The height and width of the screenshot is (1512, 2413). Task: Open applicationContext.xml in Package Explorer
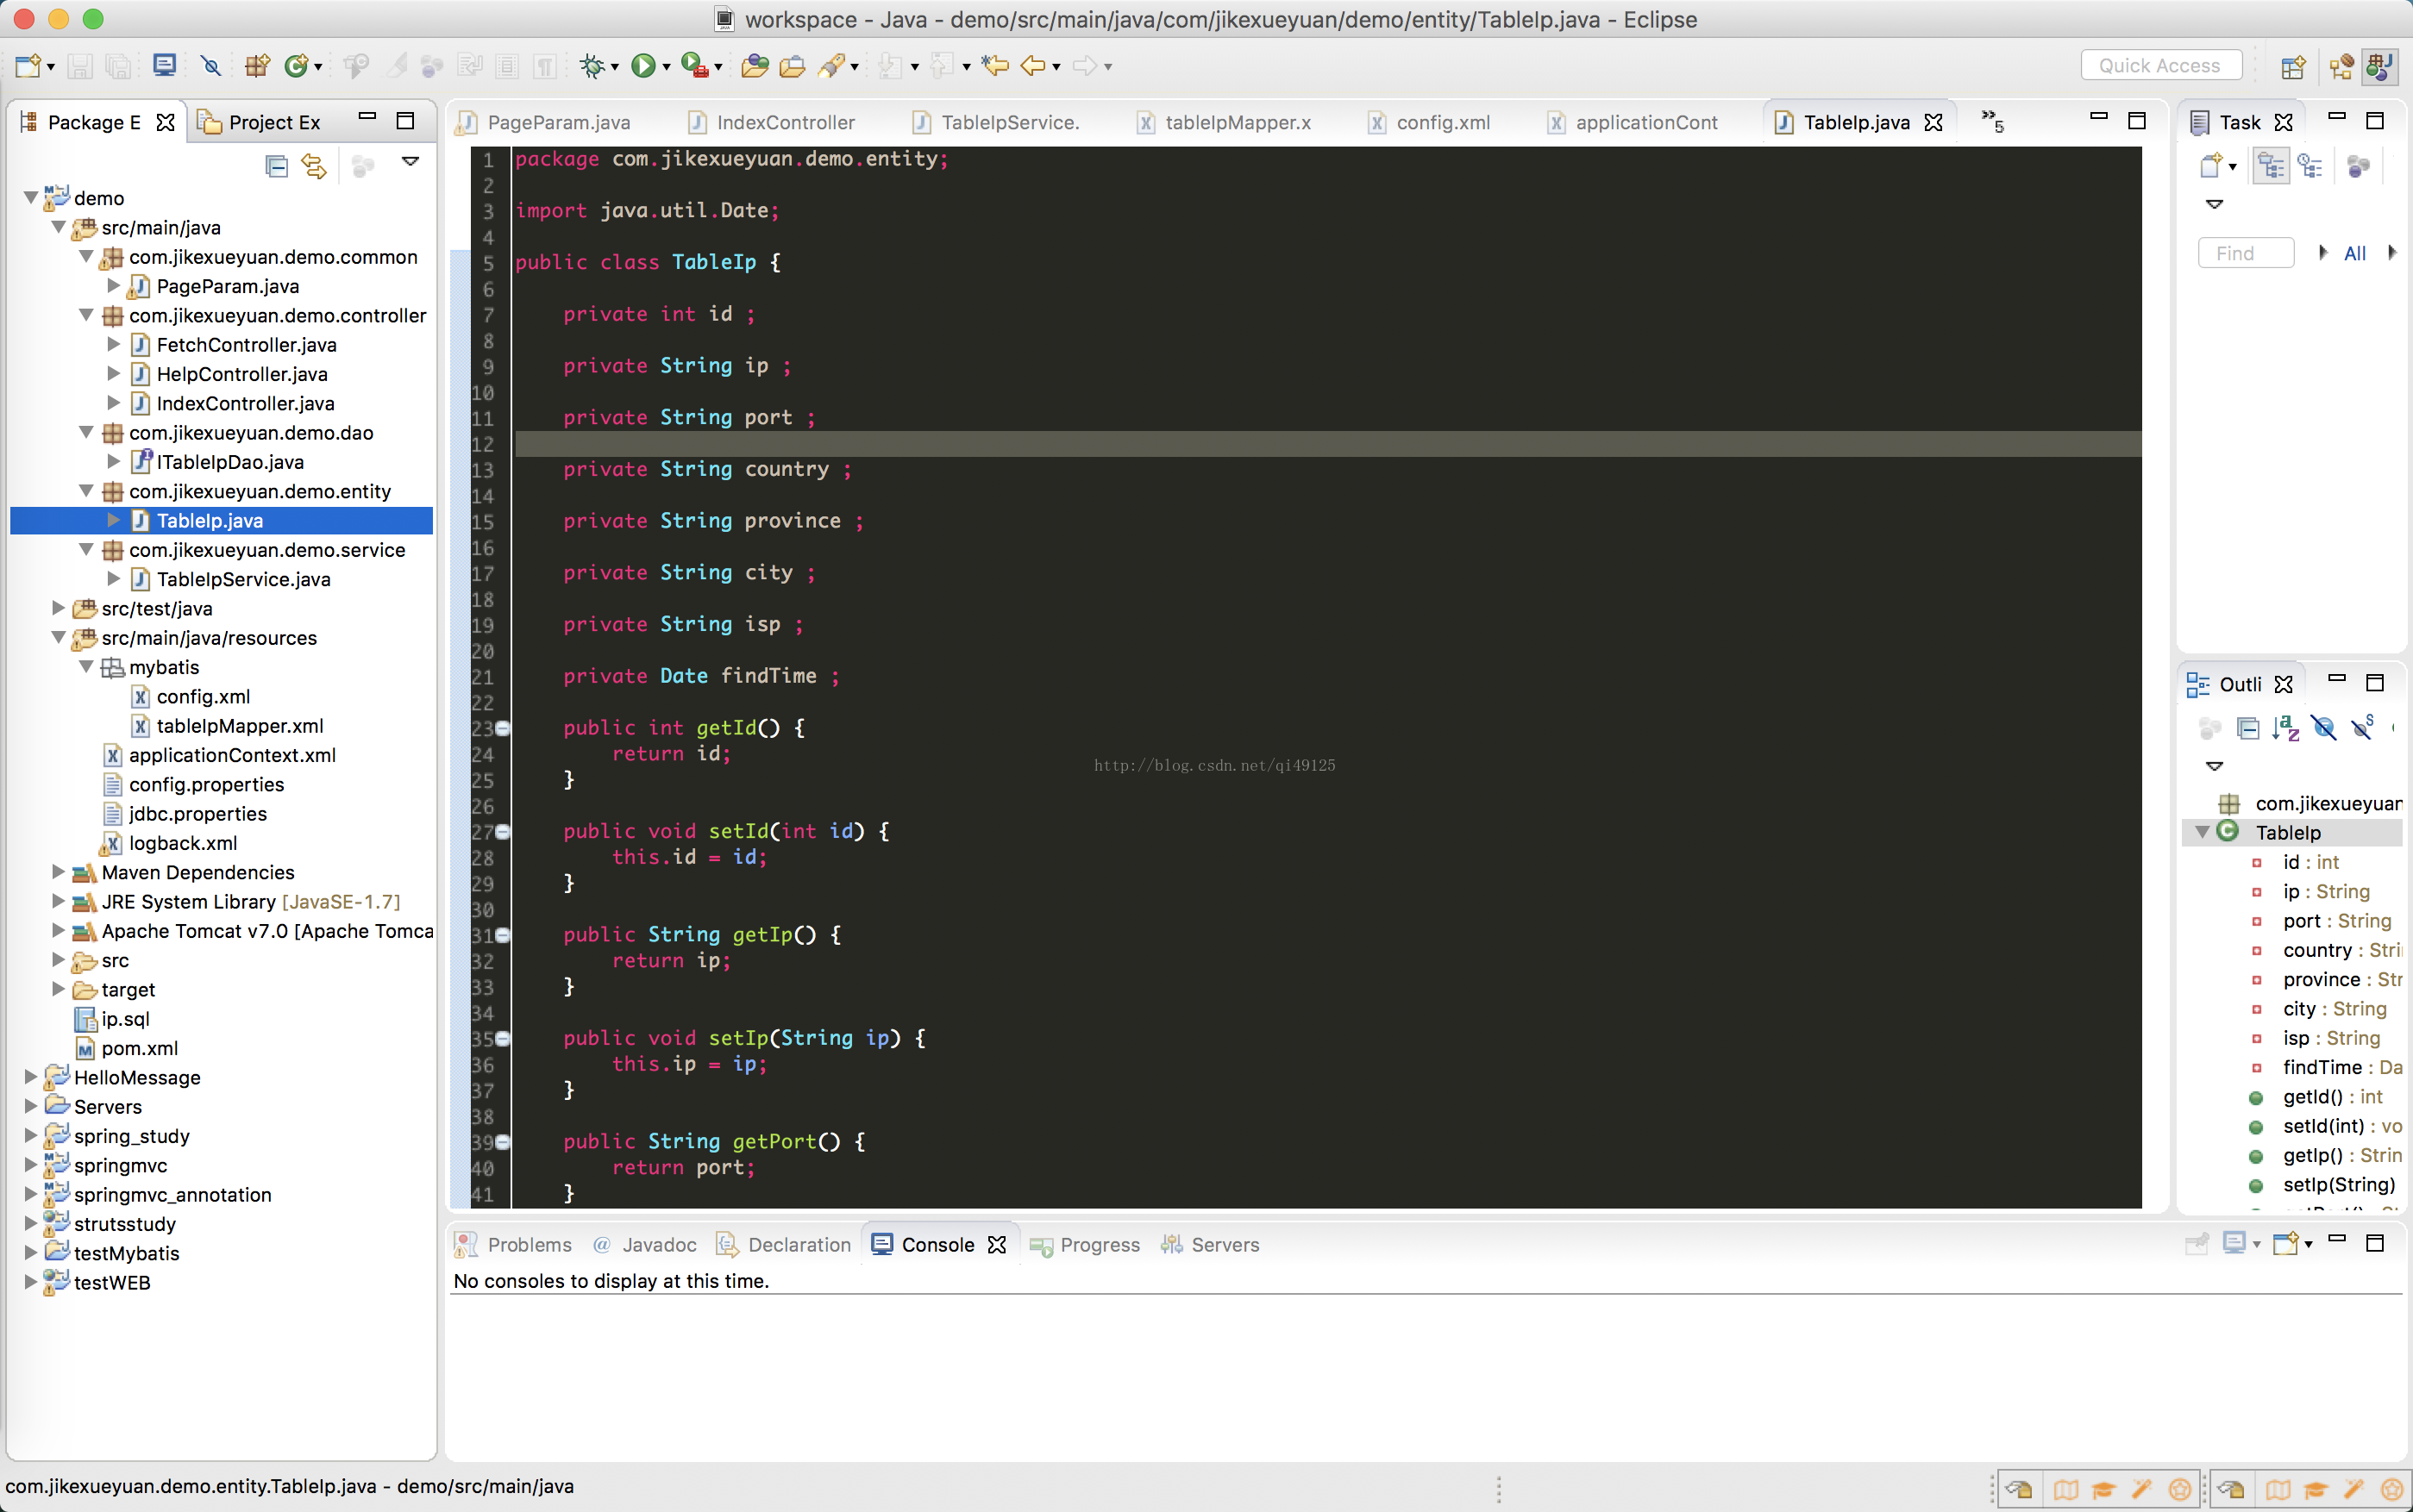231,755
